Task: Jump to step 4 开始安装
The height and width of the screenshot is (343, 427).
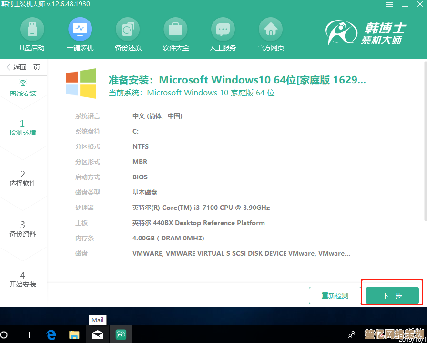Action: point(23,280)
